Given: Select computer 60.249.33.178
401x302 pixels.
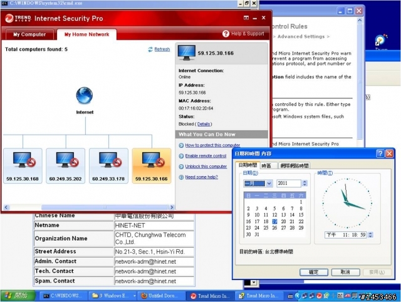Looking at the screenshot, I should pos(108,165).
